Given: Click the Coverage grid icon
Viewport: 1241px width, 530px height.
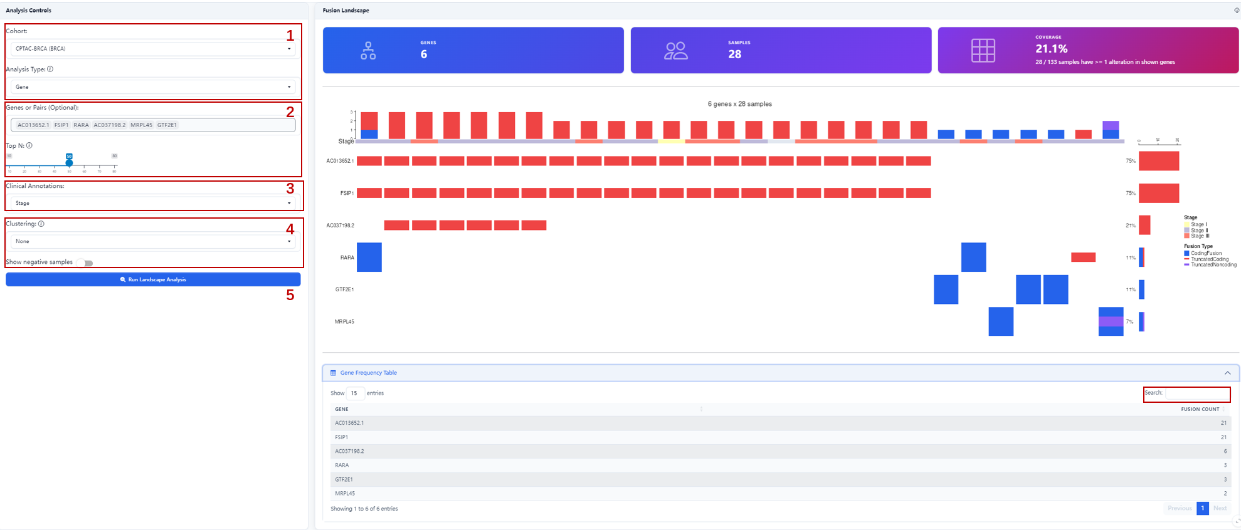Looking at the screenshot, I should click(x=983, y=50).
